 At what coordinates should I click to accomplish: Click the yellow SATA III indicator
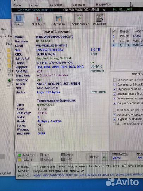19,160
